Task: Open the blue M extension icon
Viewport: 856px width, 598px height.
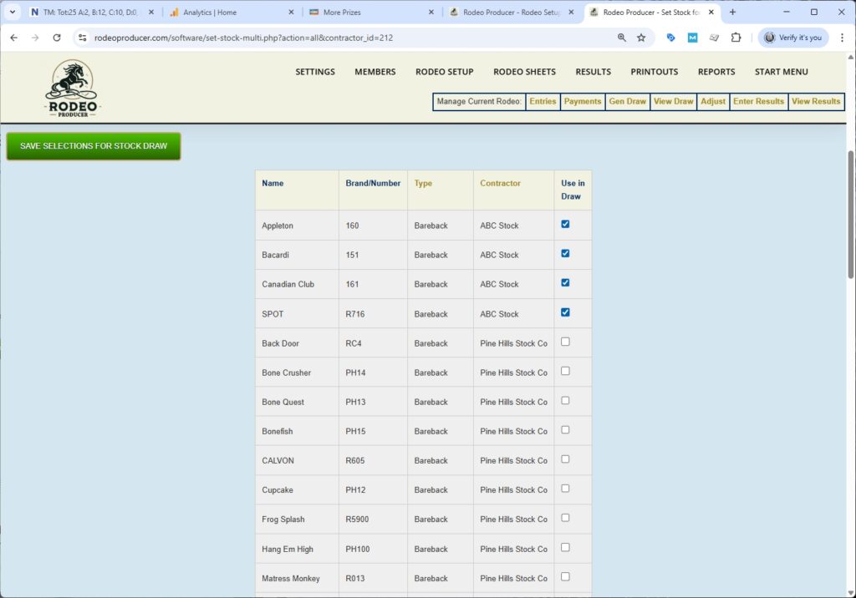Action: click(692, 38)
